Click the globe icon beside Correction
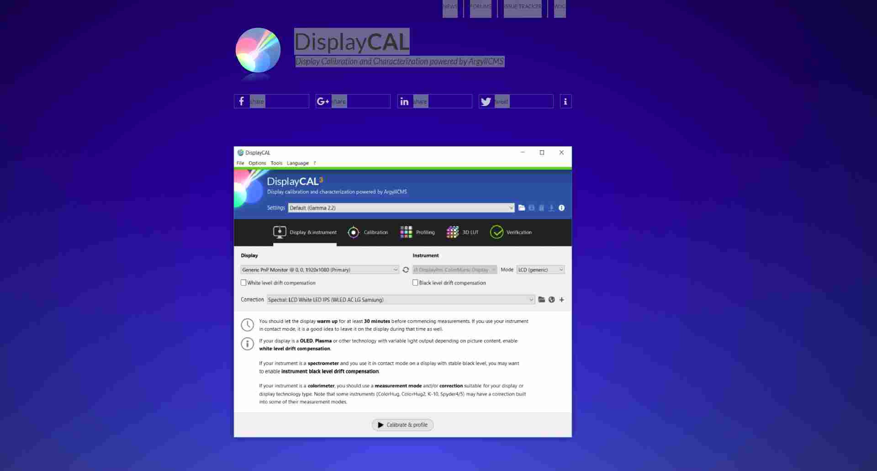This screenshot has width=877, height=471. tap(552, 300)
